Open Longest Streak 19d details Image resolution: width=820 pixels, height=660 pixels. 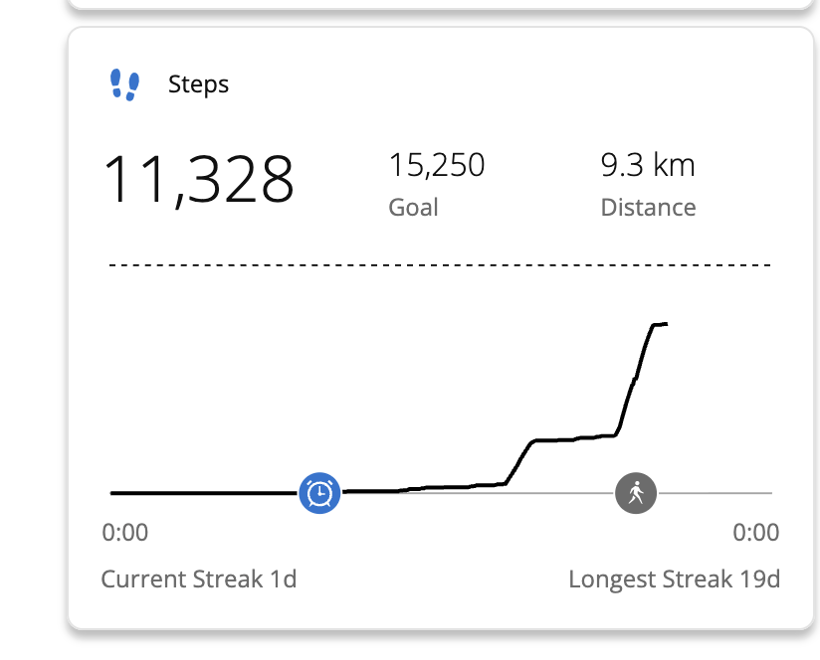(674, 578)
